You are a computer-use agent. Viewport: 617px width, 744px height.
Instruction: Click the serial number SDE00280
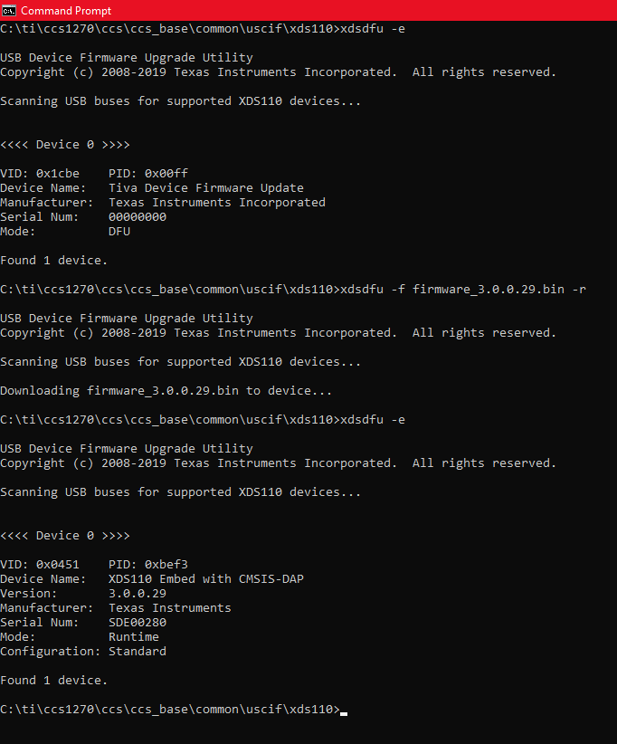[138, 623]
